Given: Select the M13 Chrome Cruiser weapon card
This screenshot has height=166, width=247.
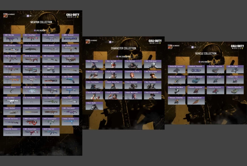Looking at the screenshot, I should tap(31, 132).
